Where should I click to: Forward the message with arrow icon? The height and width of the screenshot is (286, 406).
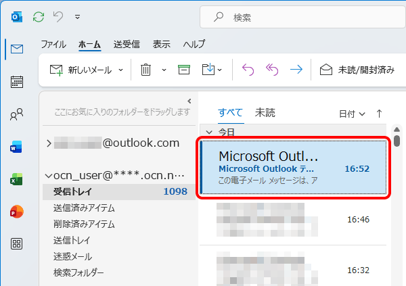[x=296, y=70]
